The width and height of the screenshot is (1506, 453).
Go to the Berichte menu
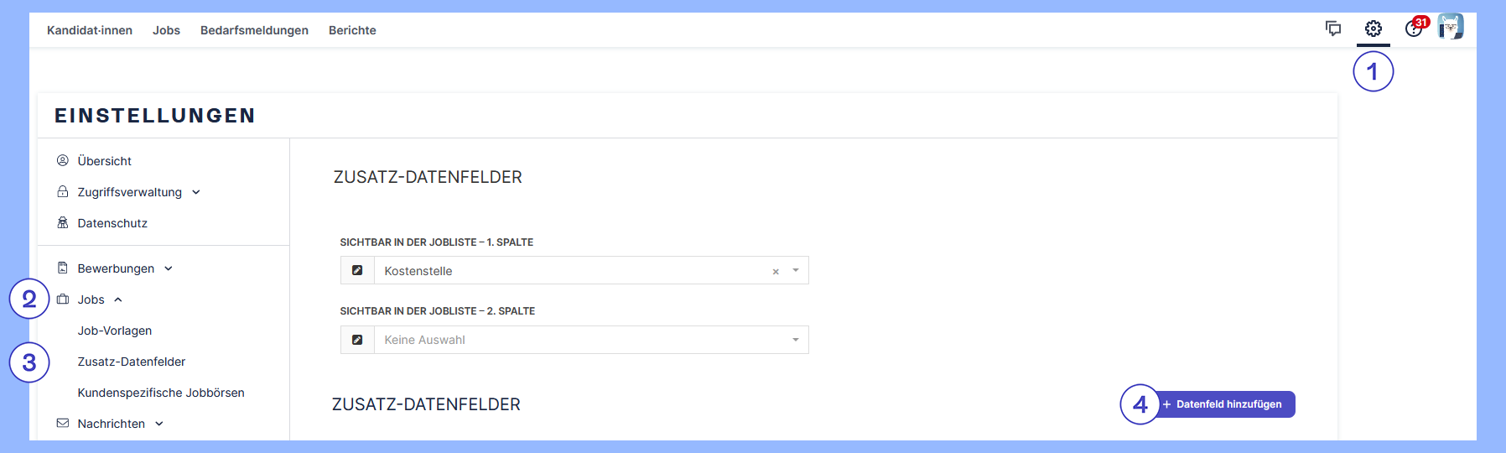tap(352, 30)
